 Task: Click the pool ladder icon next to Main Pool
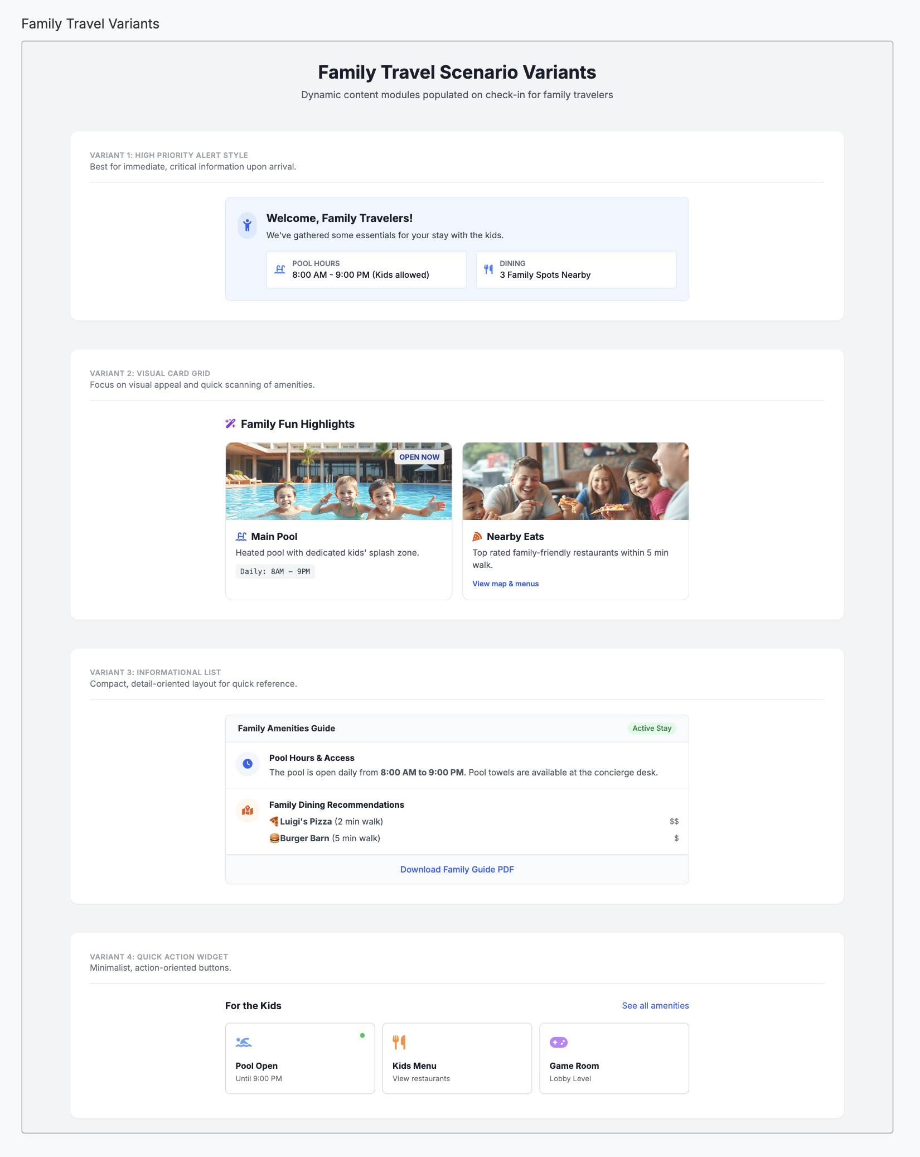(x=241, y=537)
